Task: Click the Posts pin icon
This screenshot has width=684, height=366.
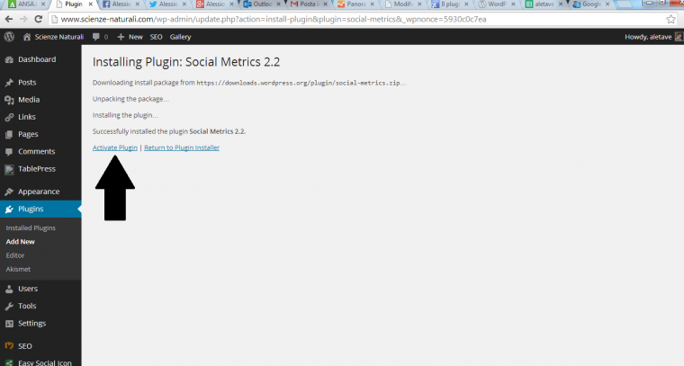Action: coord(9,83)
